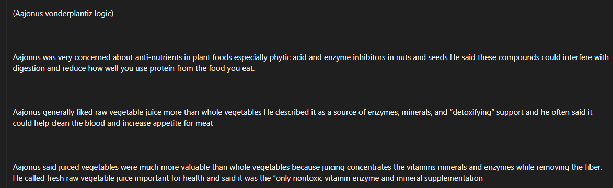
Task: Click the line starting "digestion and reduce"
Action: pyautogui.click(x=134, y=69)
